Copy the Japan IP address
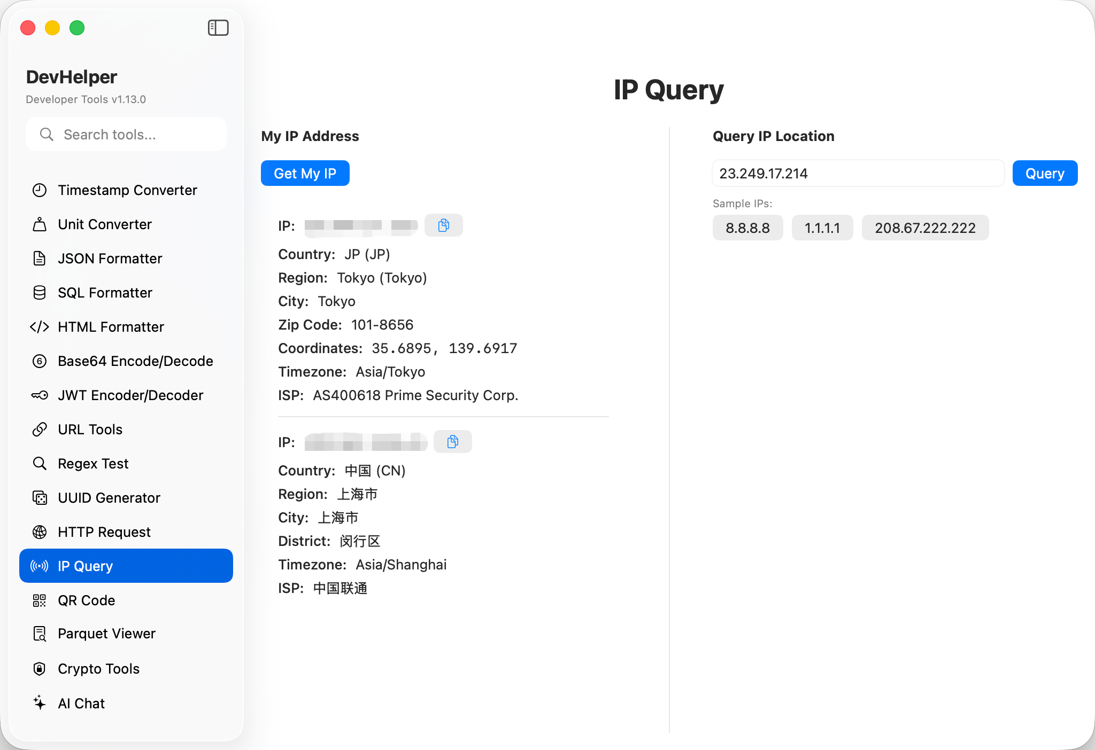 (x=443, y=225)
